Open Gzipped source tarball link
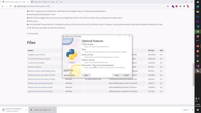The height and width of the screenshot is (113, 201). [36, 55]
